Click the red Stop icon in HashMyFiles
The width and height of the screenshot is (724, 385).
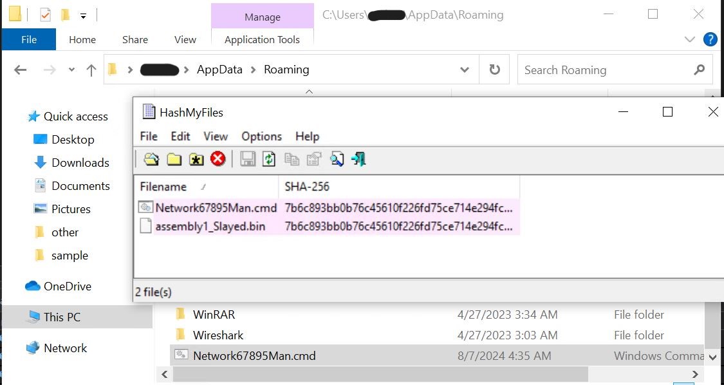pyautogui.click(x=218, y=159)
